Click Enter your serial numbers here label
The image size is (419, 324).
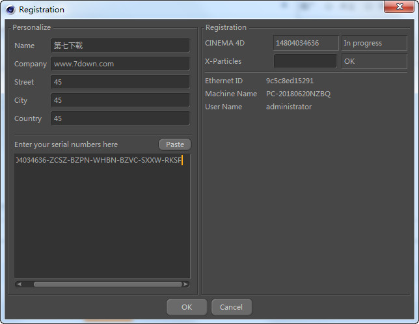click(66, 144)
